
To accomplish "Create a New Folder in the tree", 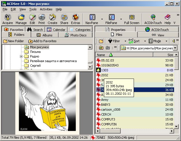I will click(x=13, y=41).
